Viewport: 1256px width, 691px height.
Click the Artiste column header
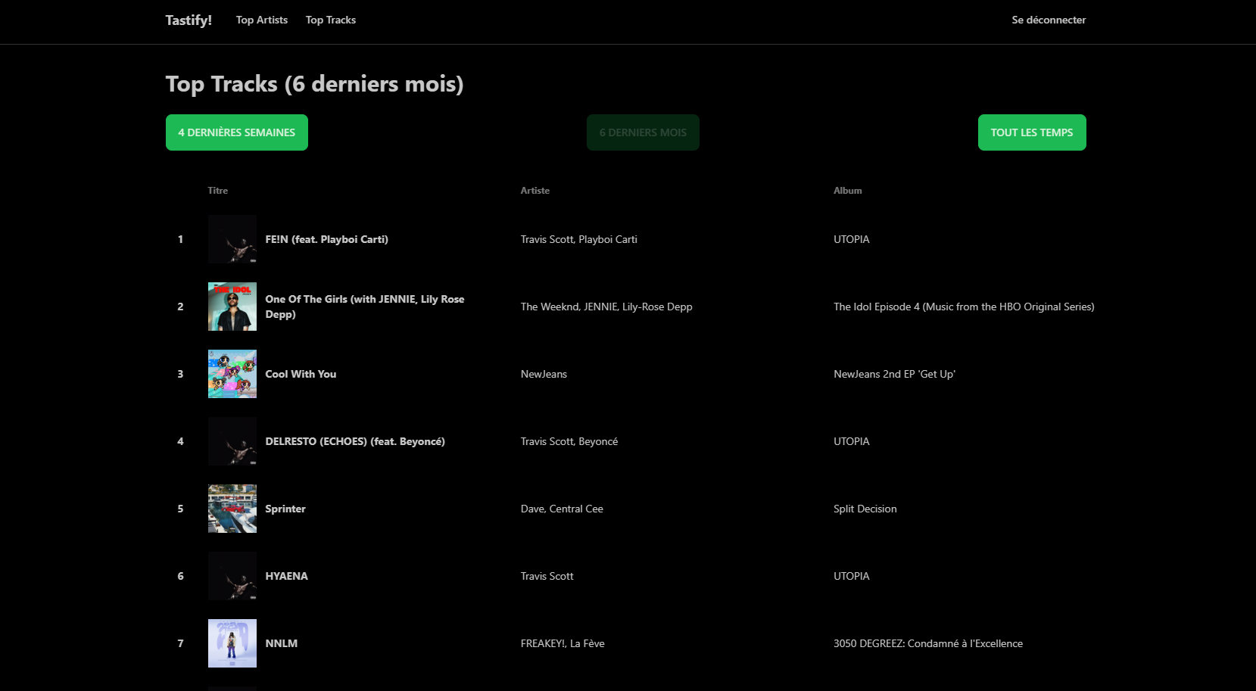coord(535,191)
